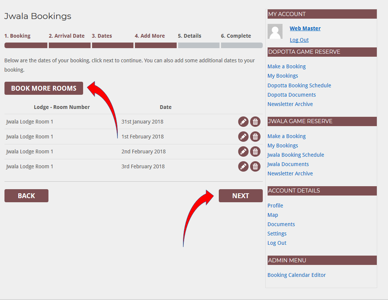Go back with the Back button
Image resolution: width=388 pixels, height=300 pixels.
(x=26, y=196)
